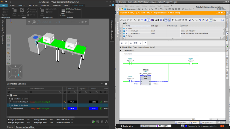Image resolution: width=230 pixels, height=129 pixels.
Task: Open the Show dropdown in Windows group
Action: pos(70,12)
